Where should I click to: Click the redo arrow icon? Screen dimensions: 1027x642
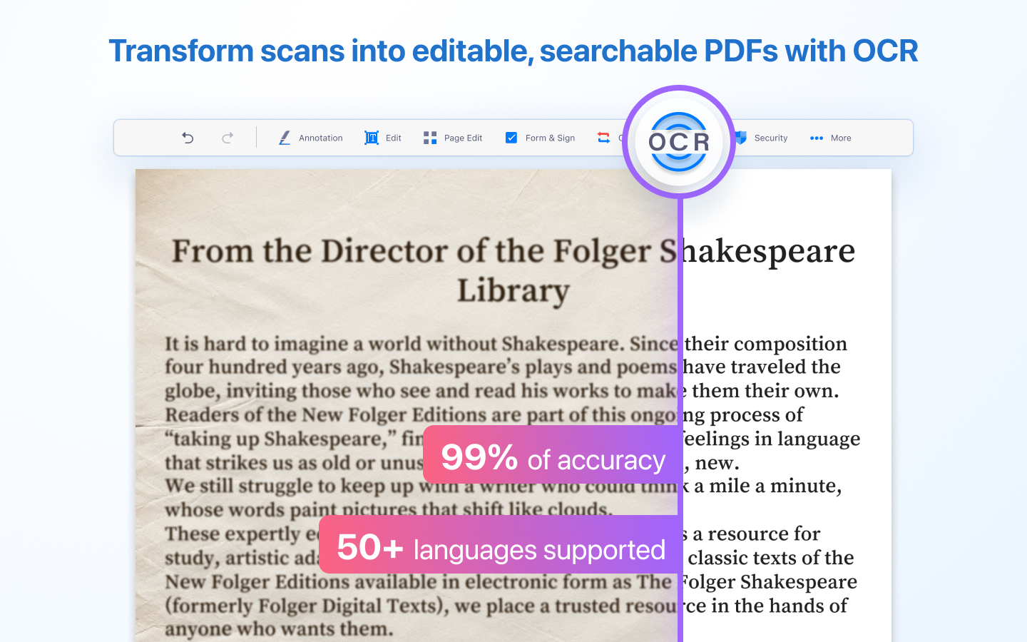[x=228, y=138]
